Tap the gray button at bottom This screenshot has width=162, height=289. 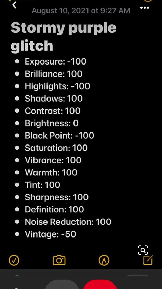pyautogui.click(x=62, y=285)
